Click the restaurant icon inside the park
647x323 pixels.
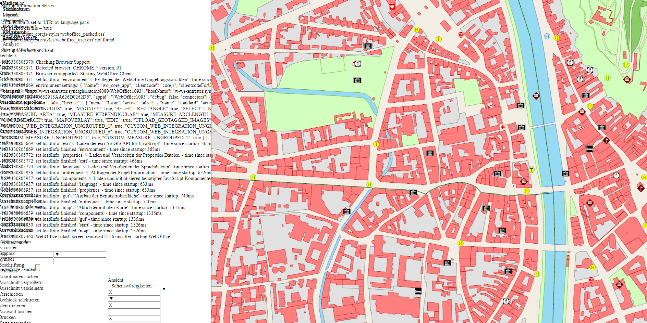tap(357, 63)
